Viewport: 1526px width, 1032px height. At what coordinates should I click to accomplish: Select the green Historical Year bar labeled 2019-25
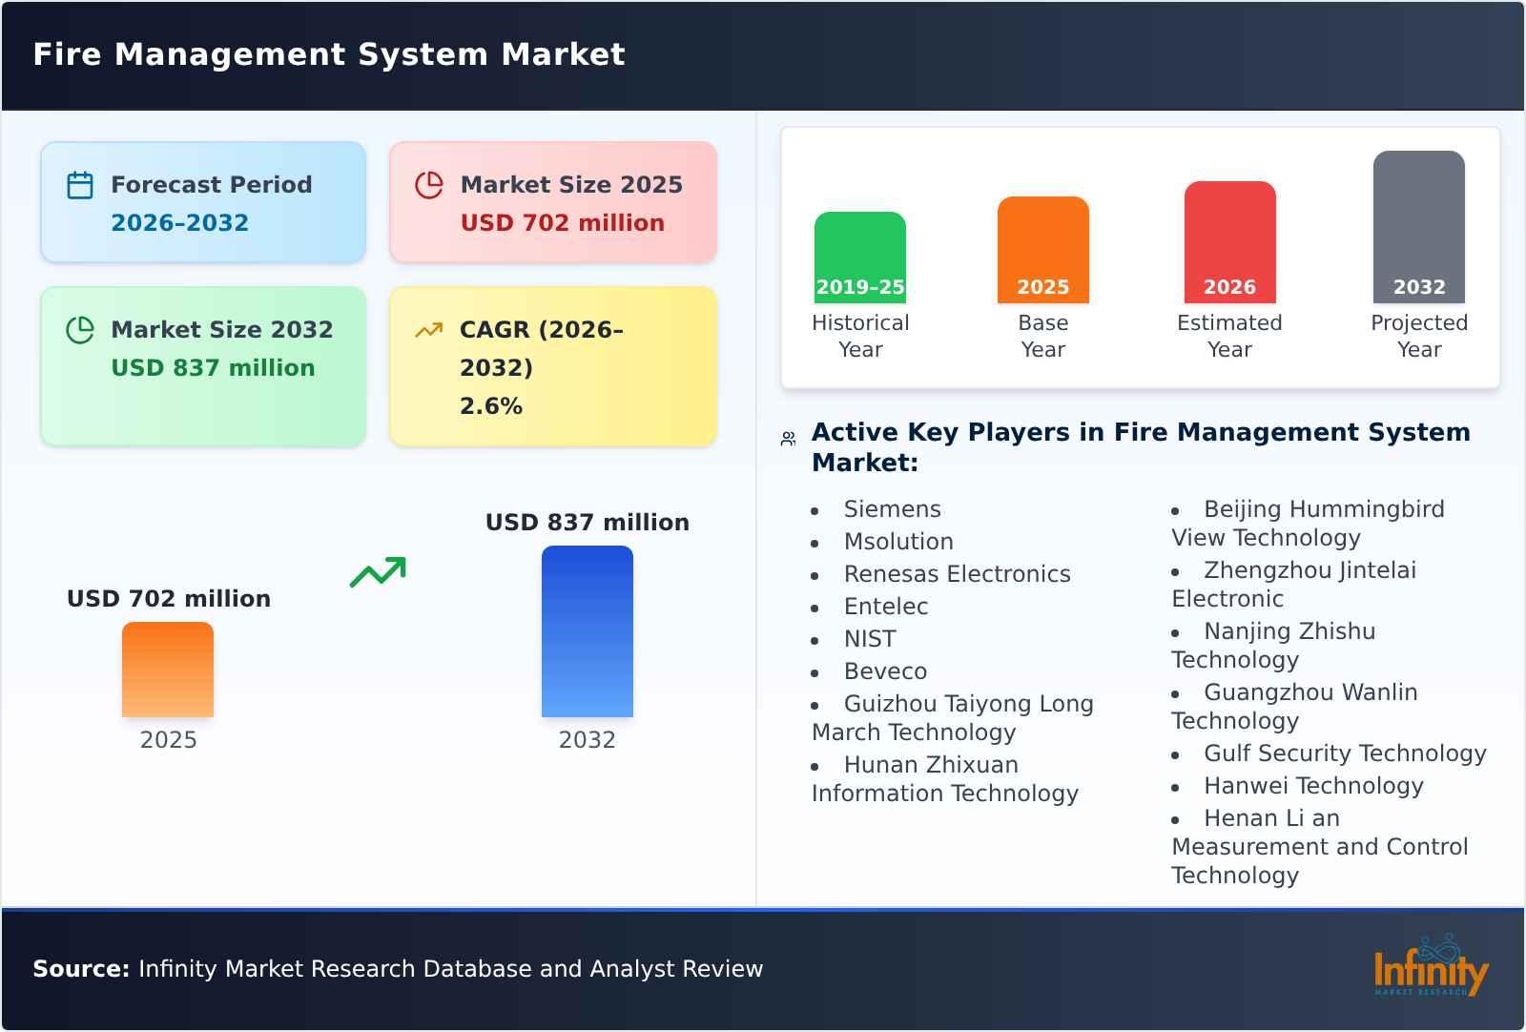[859, 256]
